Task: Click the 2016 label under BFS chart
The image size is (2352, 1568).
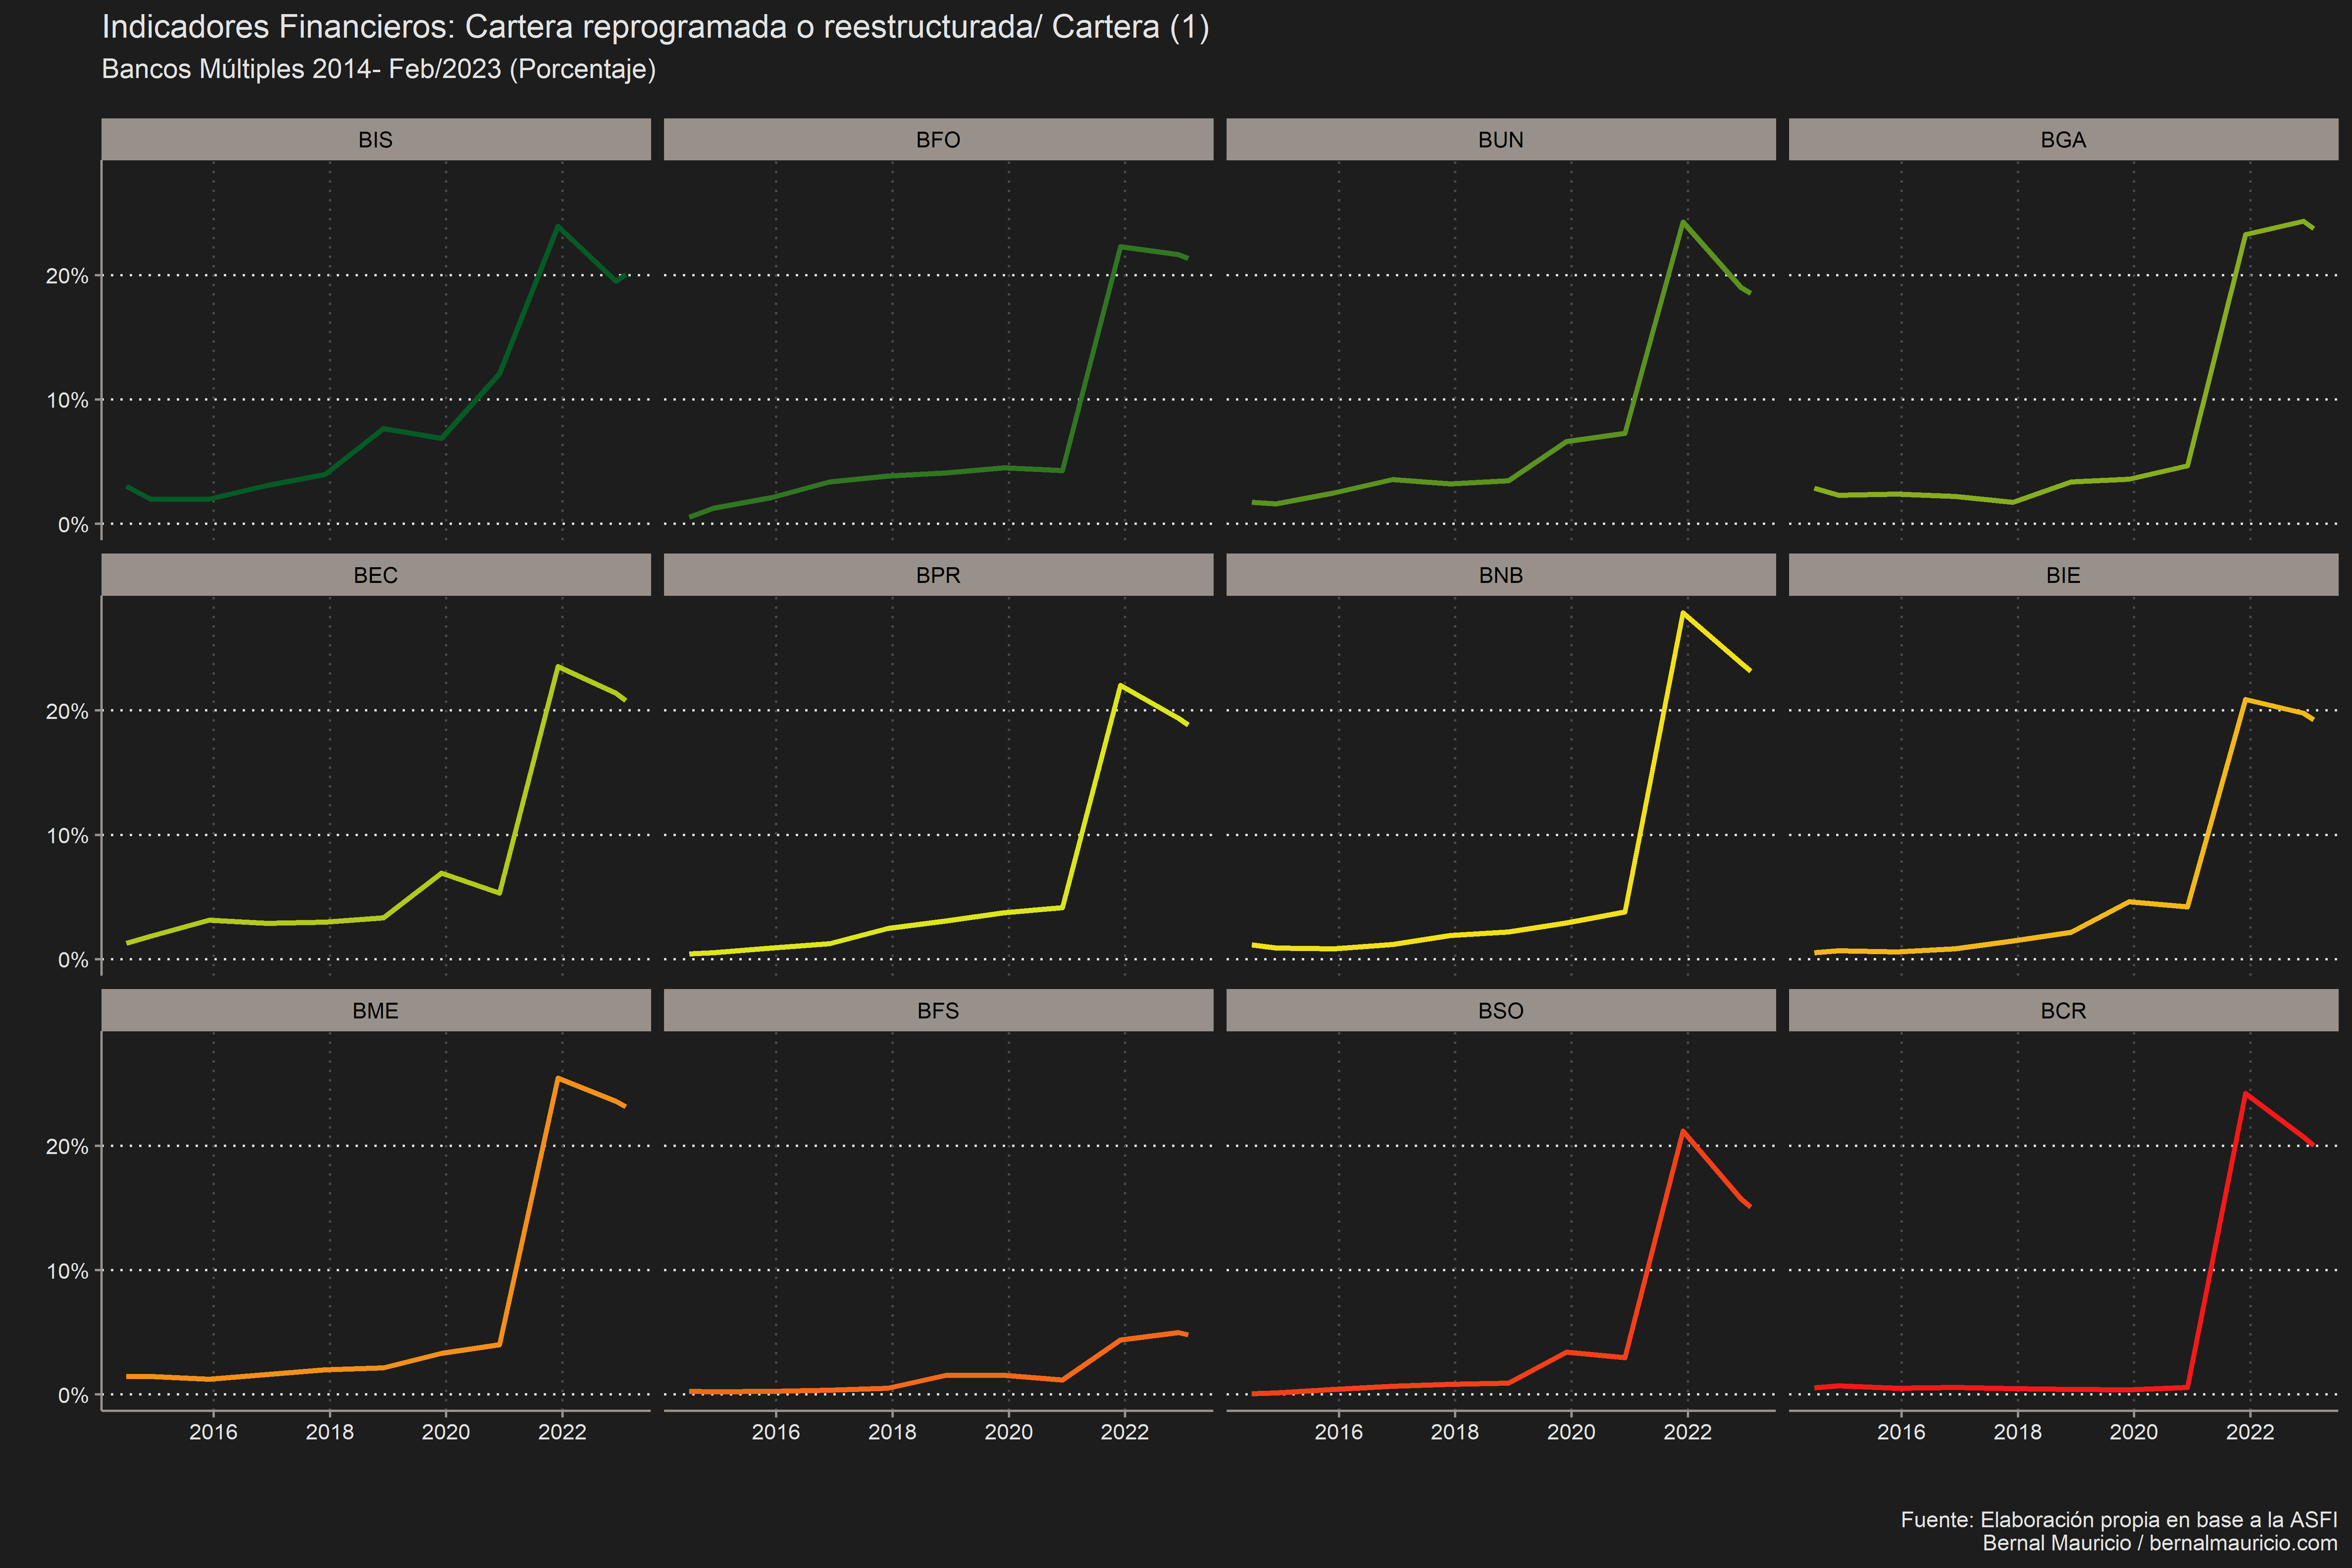Action: (x=776, y=1432)
